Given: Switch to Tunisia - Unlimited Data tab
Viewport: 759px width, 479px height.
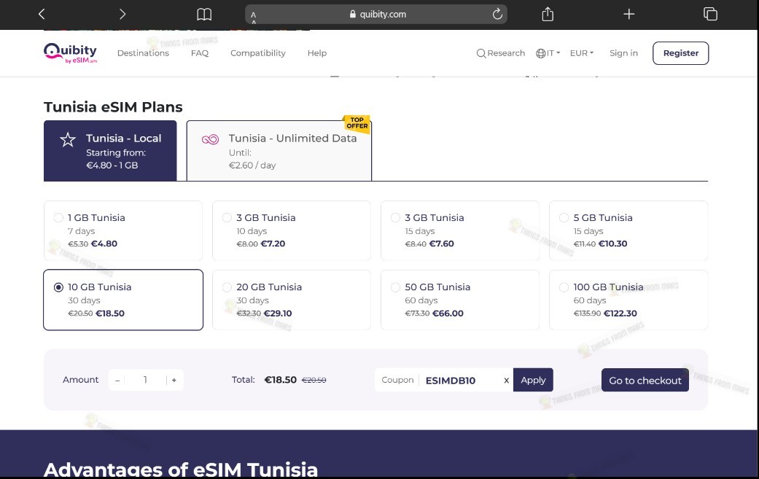Looking at the screenshot, I should click(x=279, y=151).
